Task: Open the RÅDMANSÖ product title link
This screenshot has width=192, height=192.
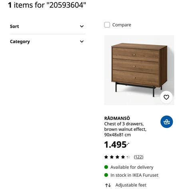Action: click(x=117, y=118)
